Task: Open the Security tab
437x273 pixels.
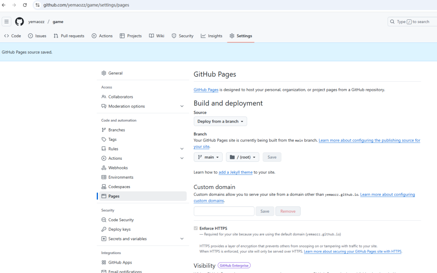Action: 182,36
